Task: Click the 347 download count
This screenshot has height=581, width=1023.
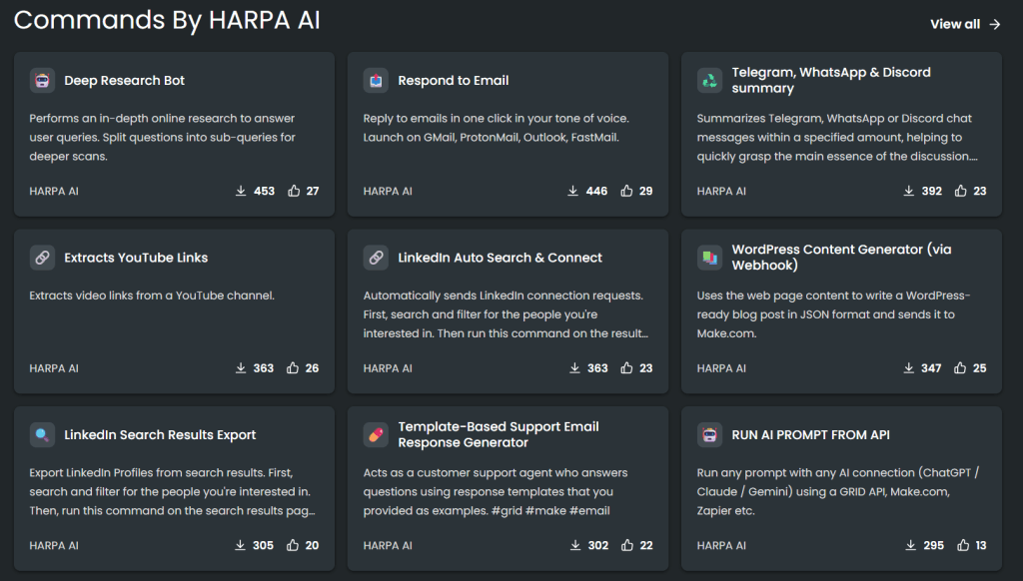Action: [x=931, y=368]
